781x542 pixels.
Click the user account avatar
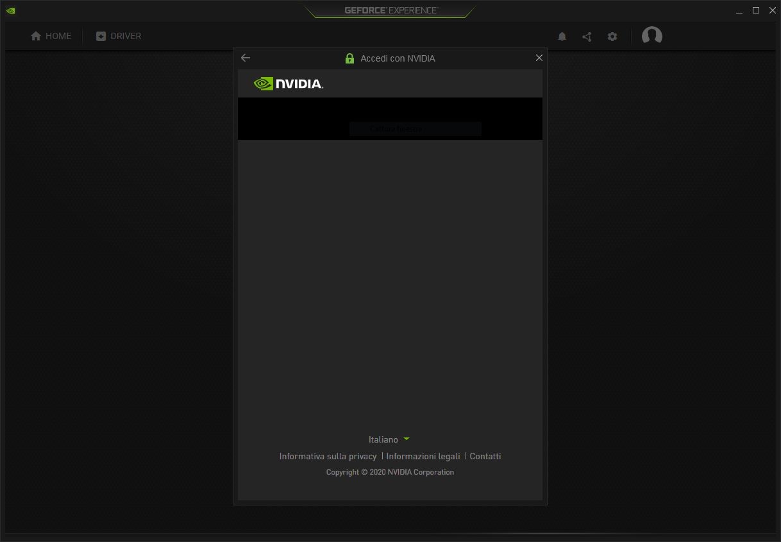[652, 36]
